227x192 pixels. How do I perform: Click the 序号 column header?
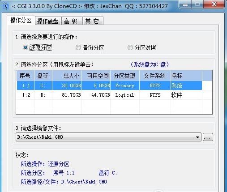[x=25, y=76]
